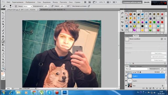
Task: Open the Фильтр menu
Action: [x=55, y=2]
